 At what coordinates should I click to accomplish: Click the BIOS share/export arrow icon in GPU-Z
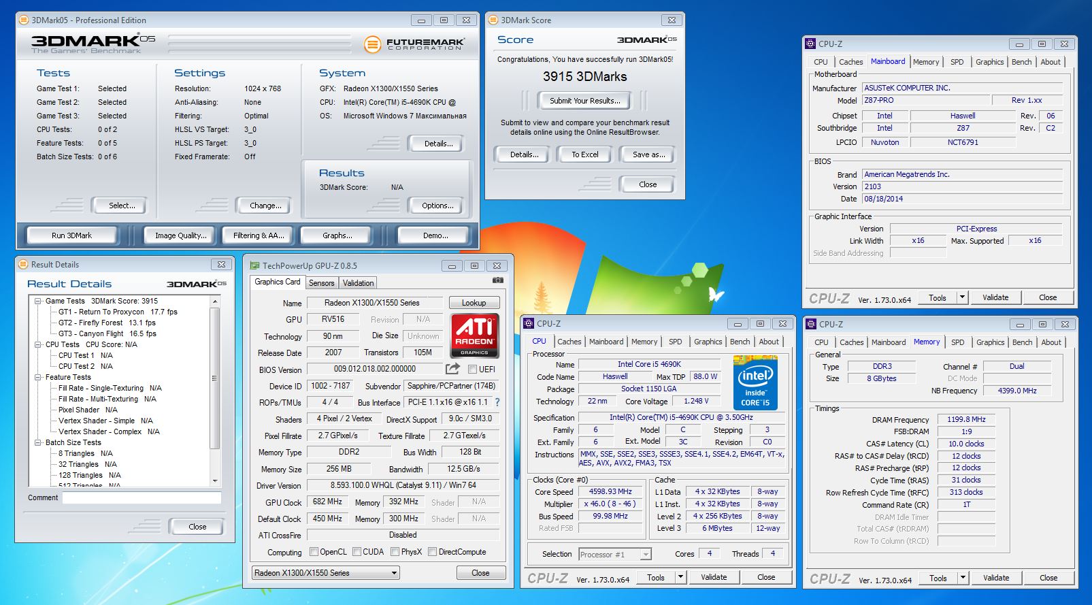[452, 369]
